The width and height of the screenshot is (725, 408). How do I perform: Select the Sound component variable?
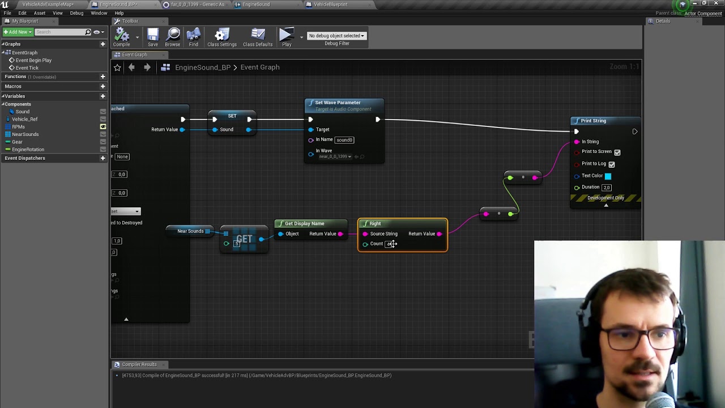[x=22, y=112]
